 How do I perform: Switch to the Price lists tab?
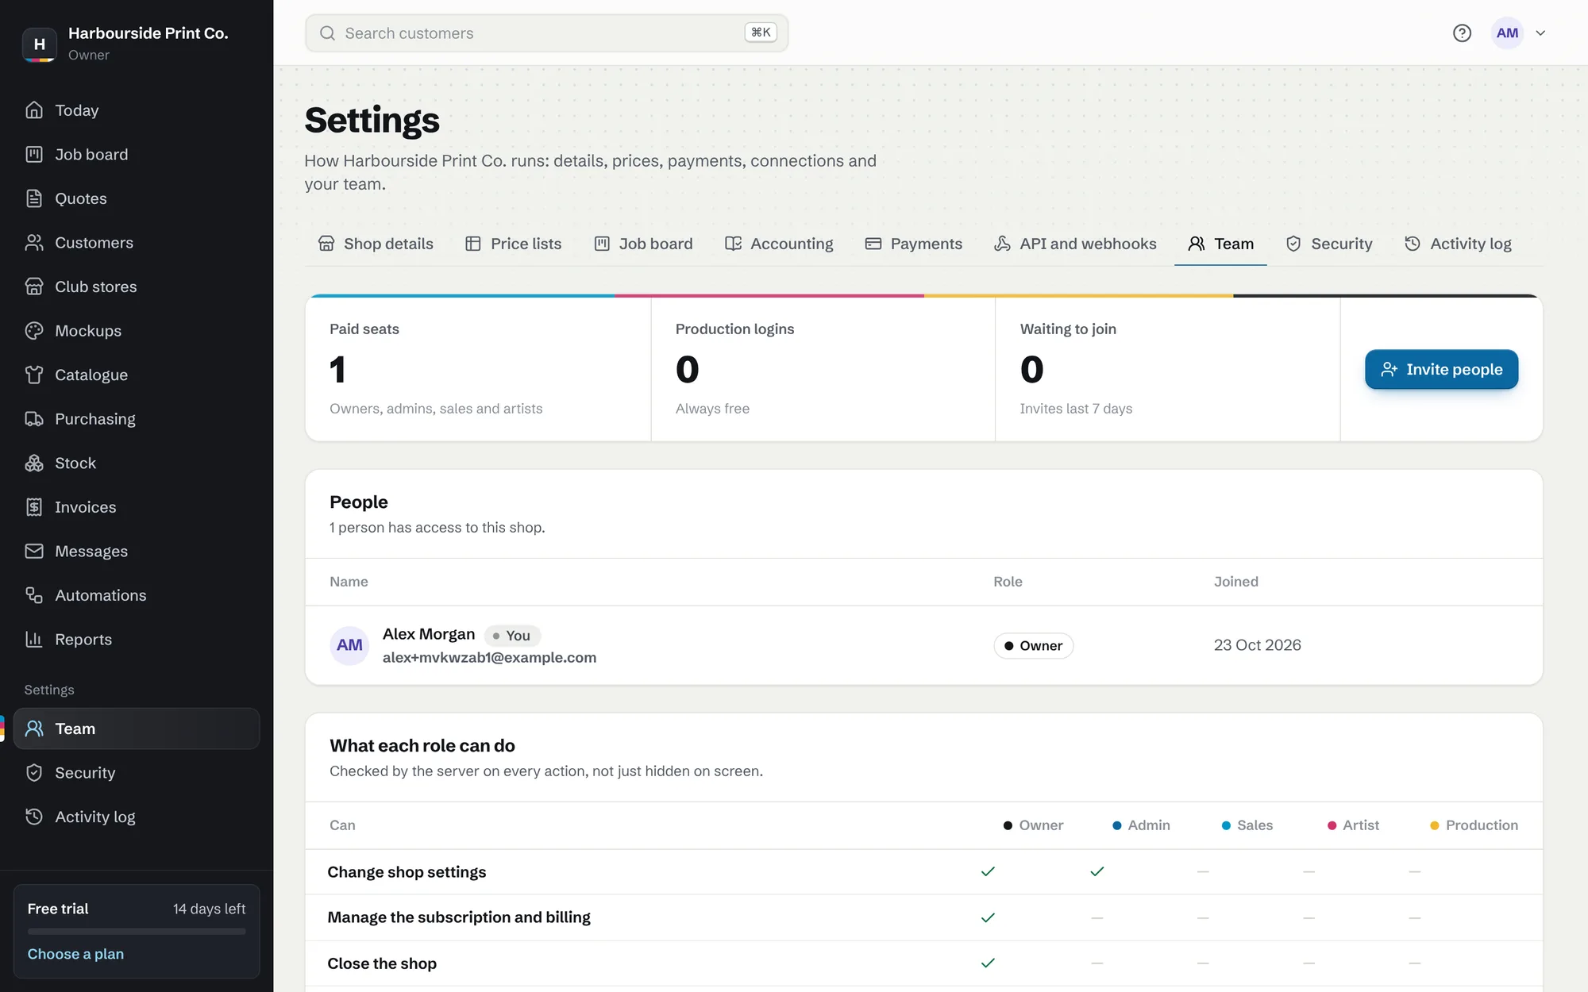(x=513, y=244)
